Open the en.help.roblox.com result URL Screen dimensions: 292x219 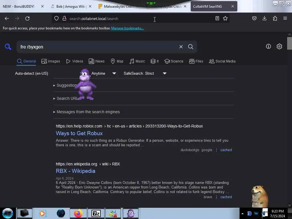point(129,126)
